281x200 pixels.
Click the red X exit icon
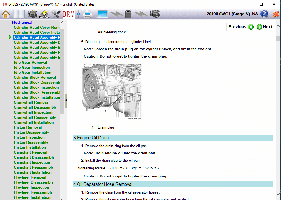(276, 14)
